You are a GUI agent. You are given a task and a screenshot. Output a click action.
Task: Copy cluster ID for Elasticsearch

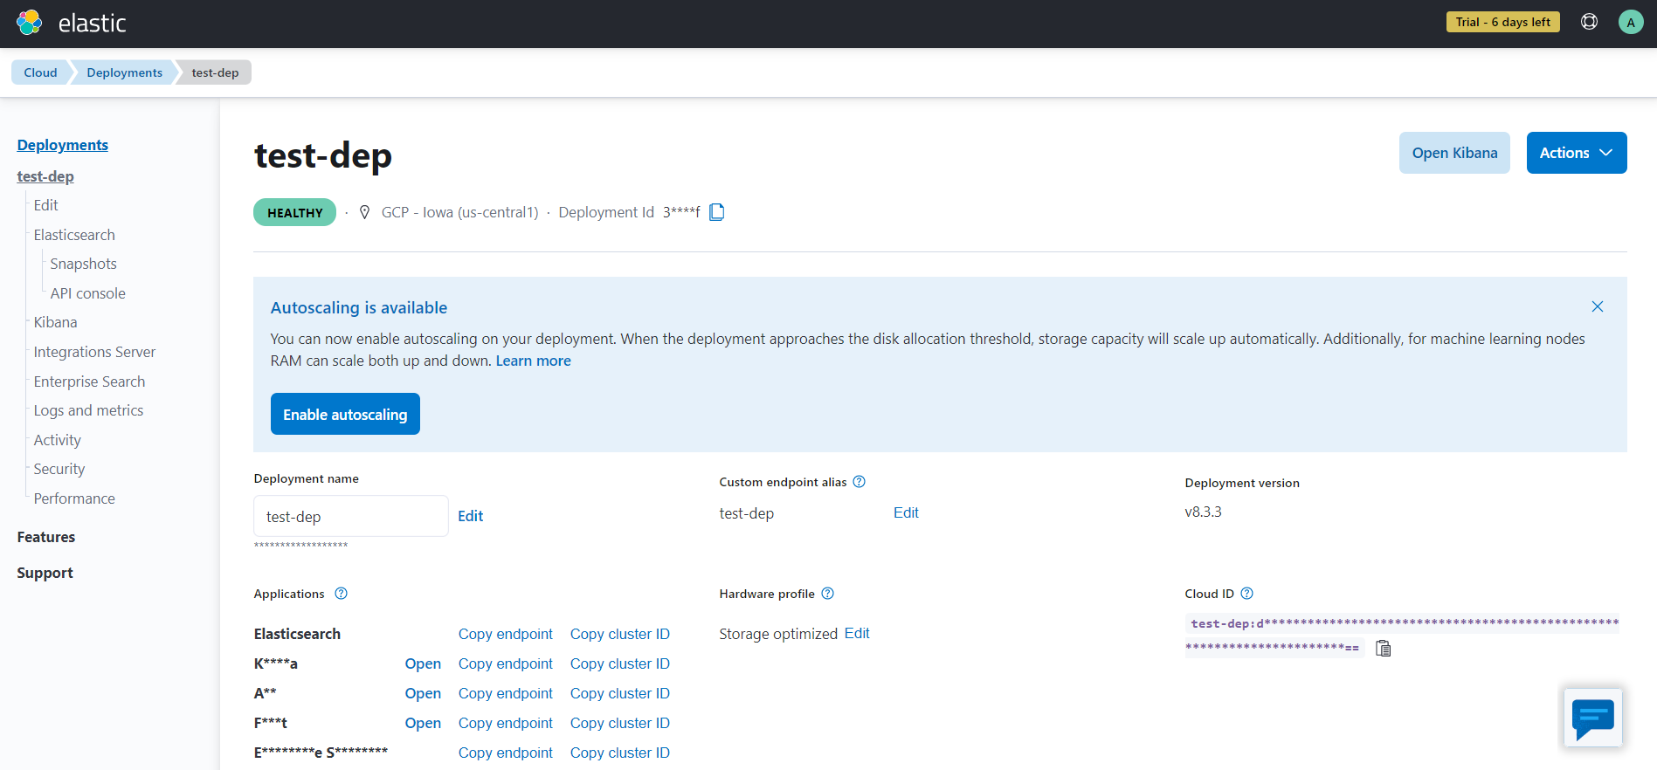point(619,634)
